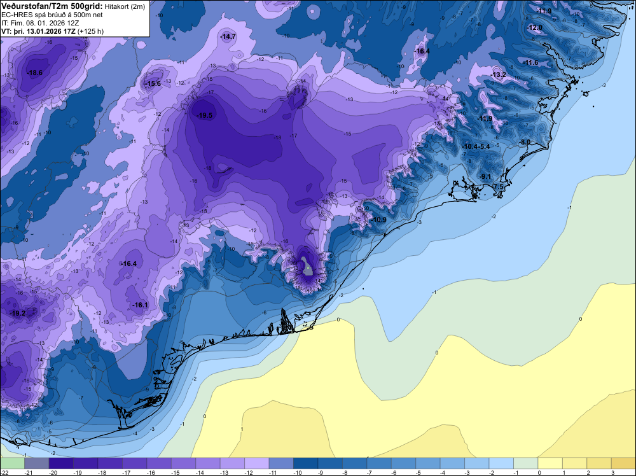636x476 pixels.
Task: Click the -13.2 temperature label
Action: pyautogui.click(x=499, y=74)
